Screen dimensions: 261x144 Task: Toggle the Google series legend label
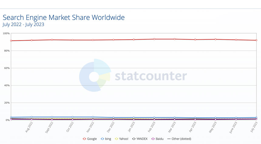click(91, 139)
